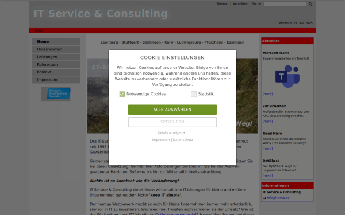
Task: Click the search magnifier icon
Action: point(310,4)
